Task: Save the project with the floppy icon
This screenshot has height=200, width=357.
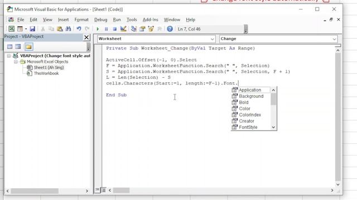Action: click(32, 29)
